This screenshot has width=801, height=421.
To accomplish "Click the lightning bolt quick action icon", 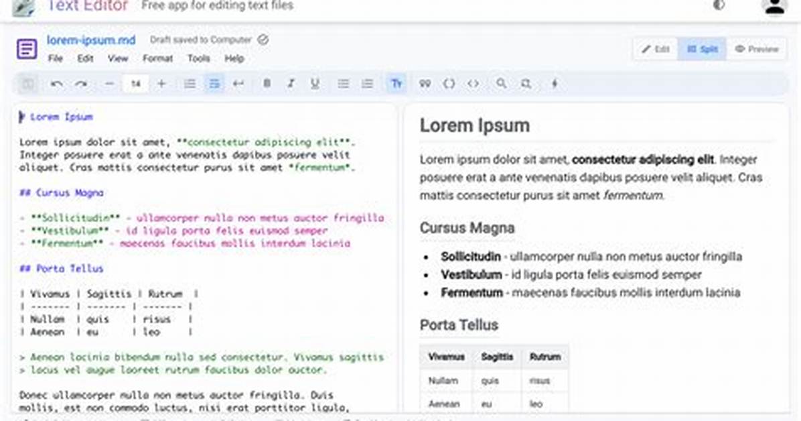I will tap(555, 84).
